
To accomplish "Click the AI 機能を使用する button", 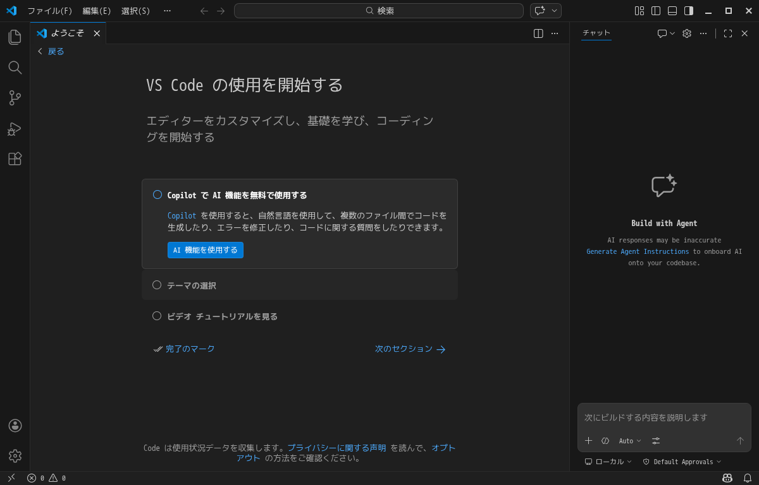I will click(206, 250).
